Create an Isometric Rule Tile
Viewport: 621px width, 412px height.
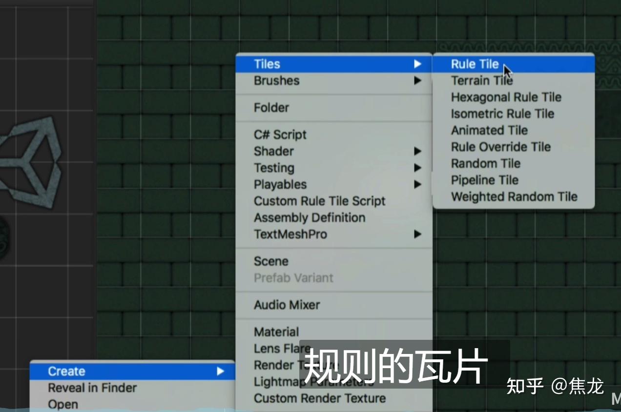click(502, 114)
